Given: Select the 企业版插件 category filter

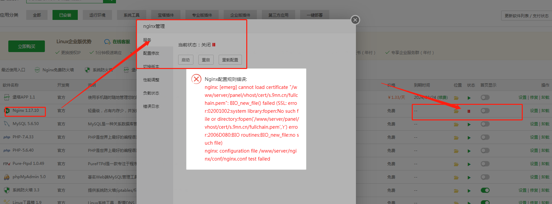Looking at the screenshot, I should point(240,15).
